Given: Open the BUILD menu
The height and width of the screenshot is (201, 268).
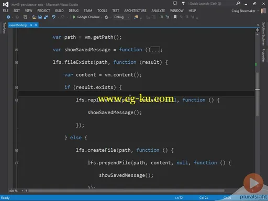Looking at the screenshot, I should pos(59,10).
